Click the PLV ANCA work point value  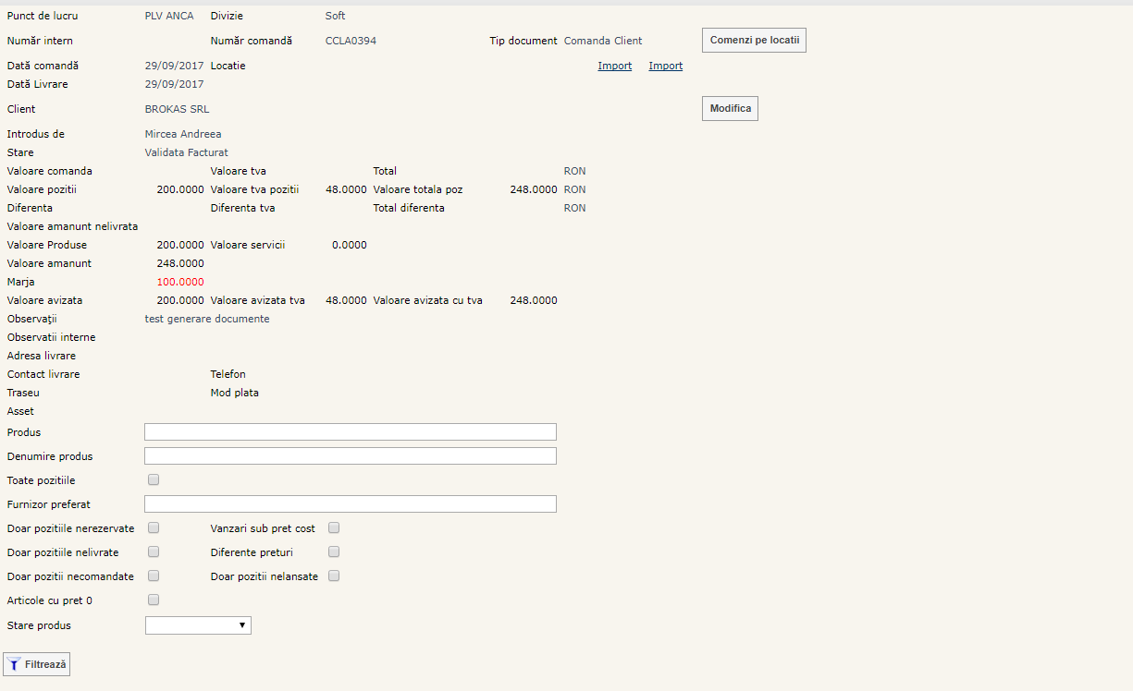(169, 16)
